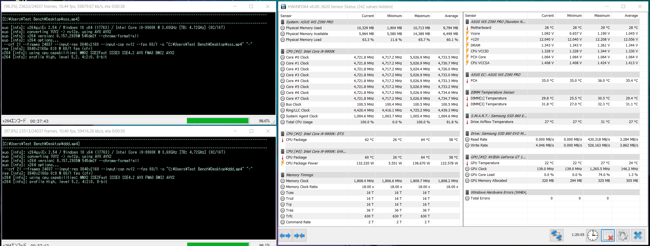Select the GPU Memory Allocated row

coord(552,180)
